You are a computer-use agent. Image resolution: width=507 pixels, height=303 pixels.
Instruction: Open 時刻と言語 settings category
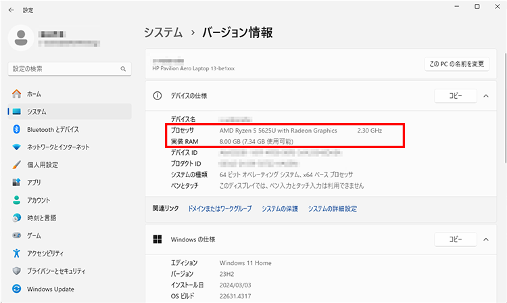point(70,218)
